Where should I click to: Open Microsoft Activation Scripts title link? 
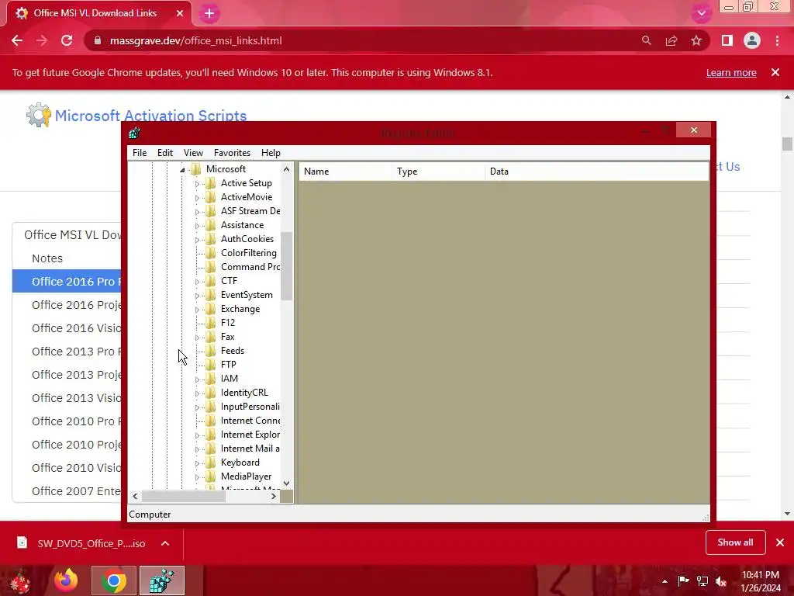(151, 116)
